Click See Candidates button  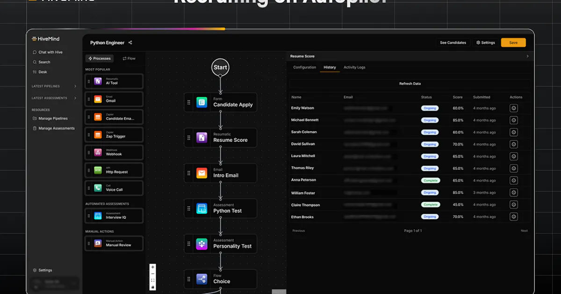tap(453, 42)
